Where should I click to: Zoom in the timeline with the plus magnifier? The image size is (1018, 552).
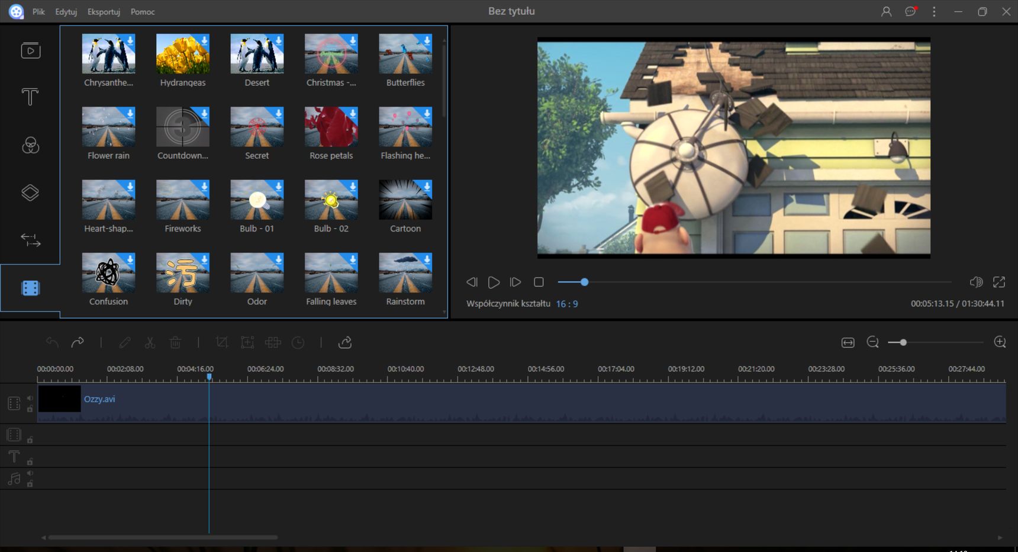point(1000,342)
